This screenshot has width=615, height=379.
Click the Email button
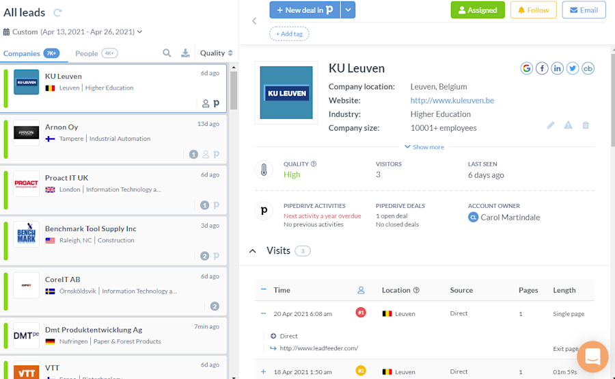[x=584, y=10]
